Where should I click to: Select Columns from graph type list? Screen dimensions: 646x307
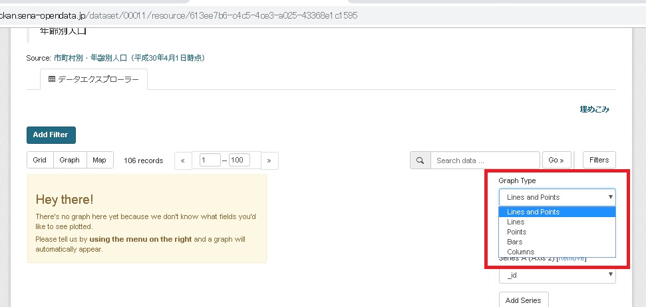pos(520,252)
